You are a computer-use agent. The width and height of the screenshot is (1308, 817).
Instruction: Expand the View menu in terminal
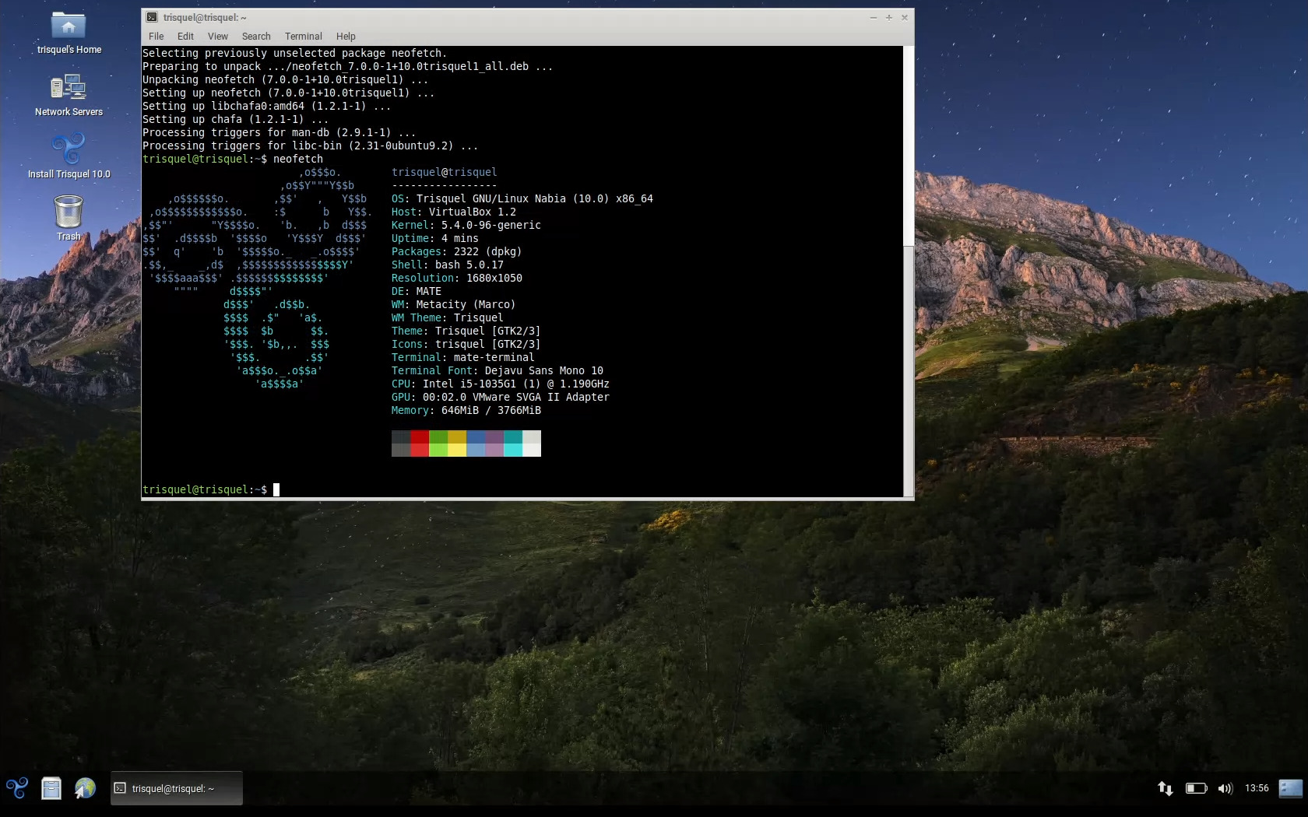[217, 37]
